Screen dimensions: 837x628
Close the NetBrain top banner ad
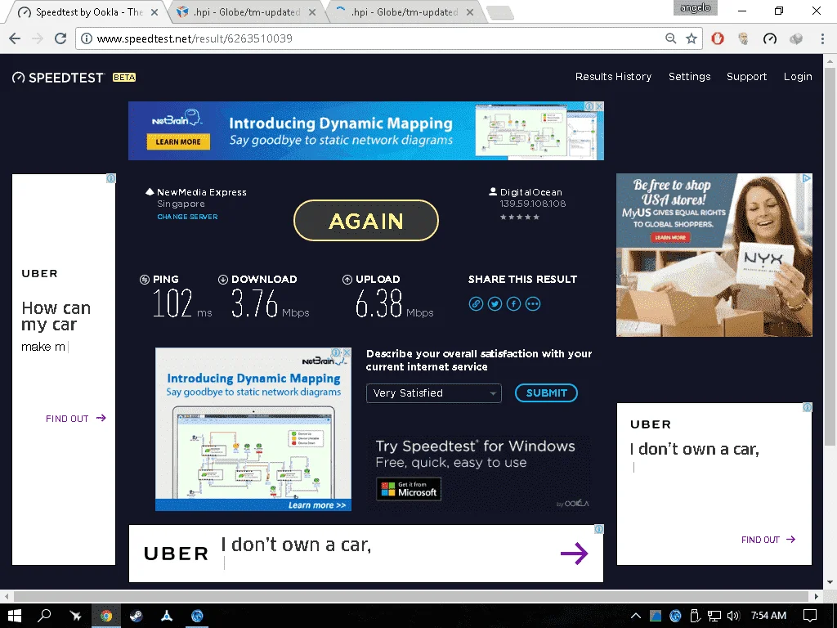click(x=599, y=106)
